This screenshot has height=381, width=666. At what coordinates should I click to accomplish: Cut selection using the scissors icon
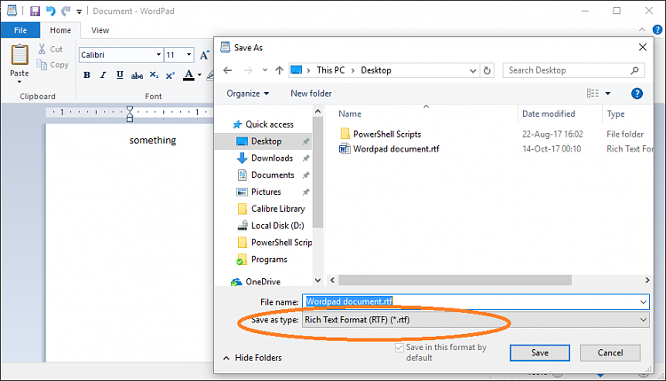pos(42,49)
